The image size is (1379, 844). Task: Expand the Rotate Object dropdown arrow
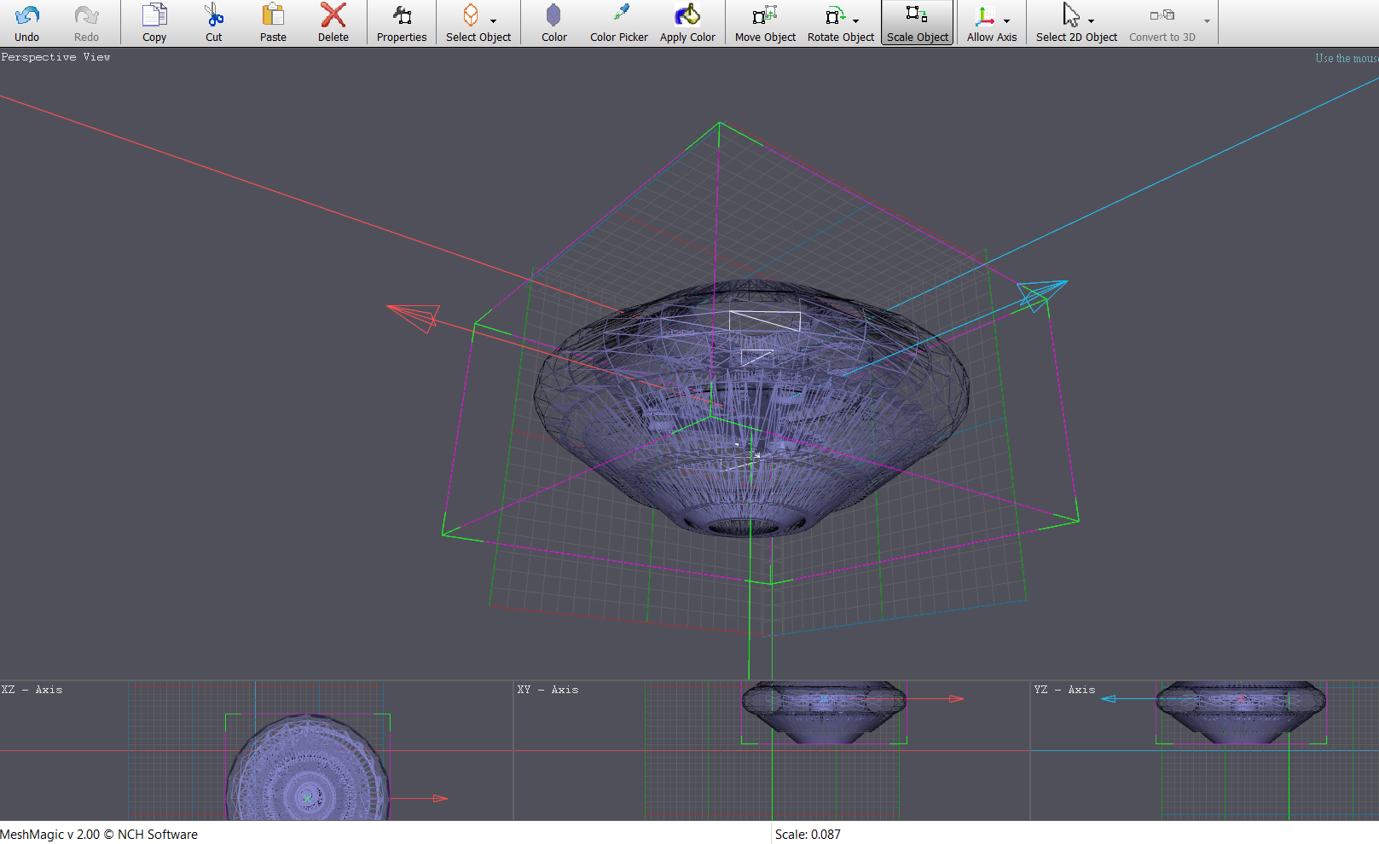(856, 20)
